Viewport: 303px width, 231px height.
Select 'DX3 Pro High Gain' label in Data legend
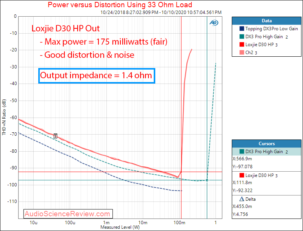(264, 37)
